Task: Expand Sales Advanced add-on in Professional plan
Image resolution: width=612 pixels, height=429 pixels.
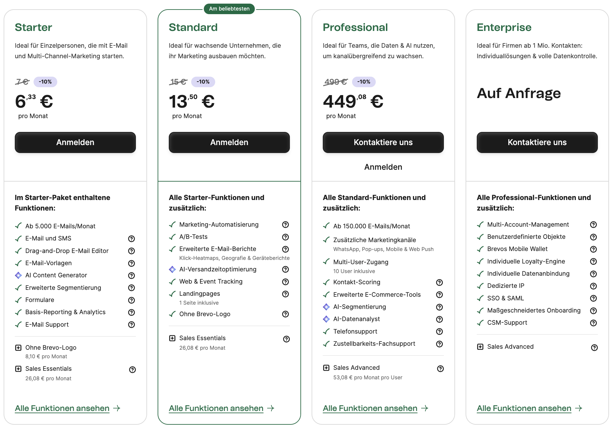Action: [326, 368]
